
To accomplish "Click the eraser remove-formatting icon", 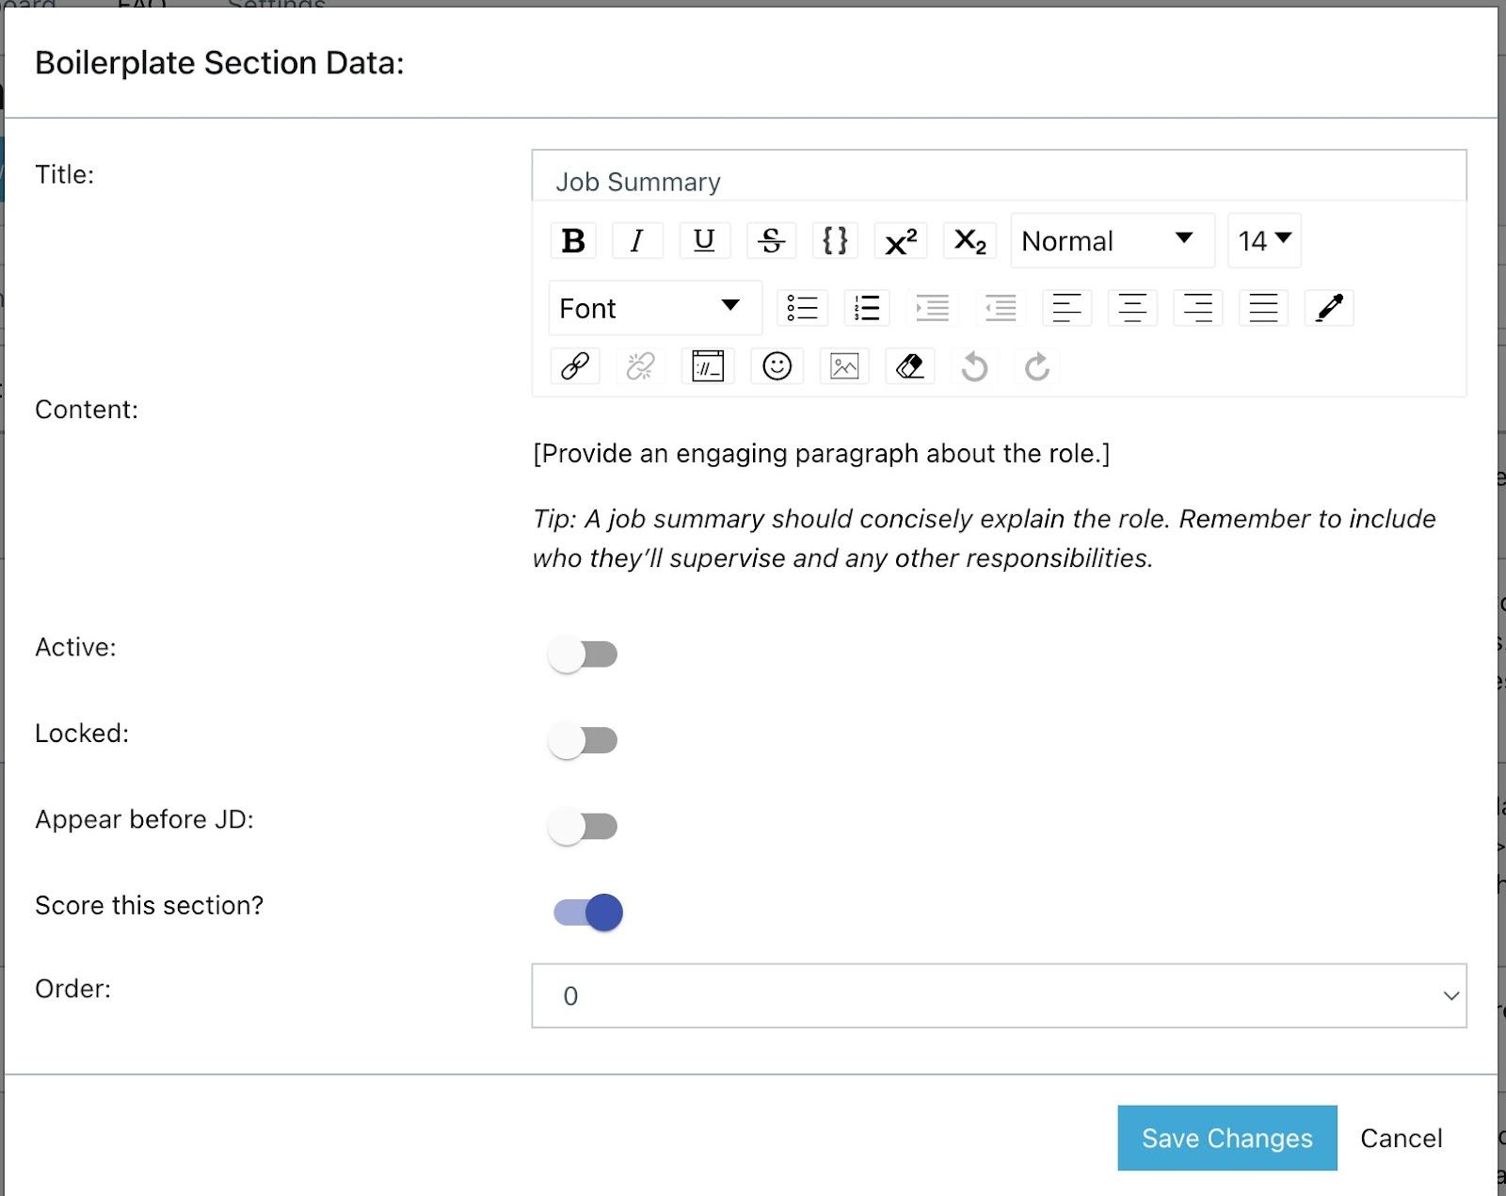I will [910, 366].
